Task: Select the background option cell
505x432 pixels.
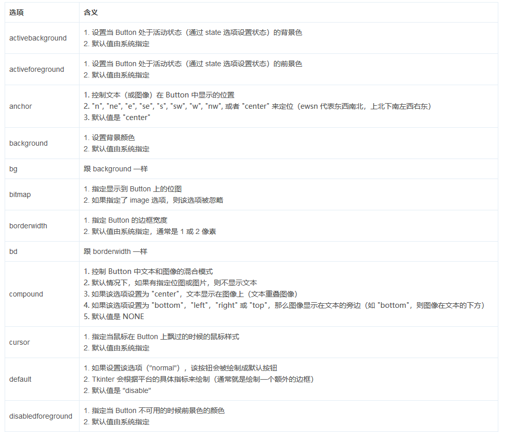Action: [x=28, y=143]
